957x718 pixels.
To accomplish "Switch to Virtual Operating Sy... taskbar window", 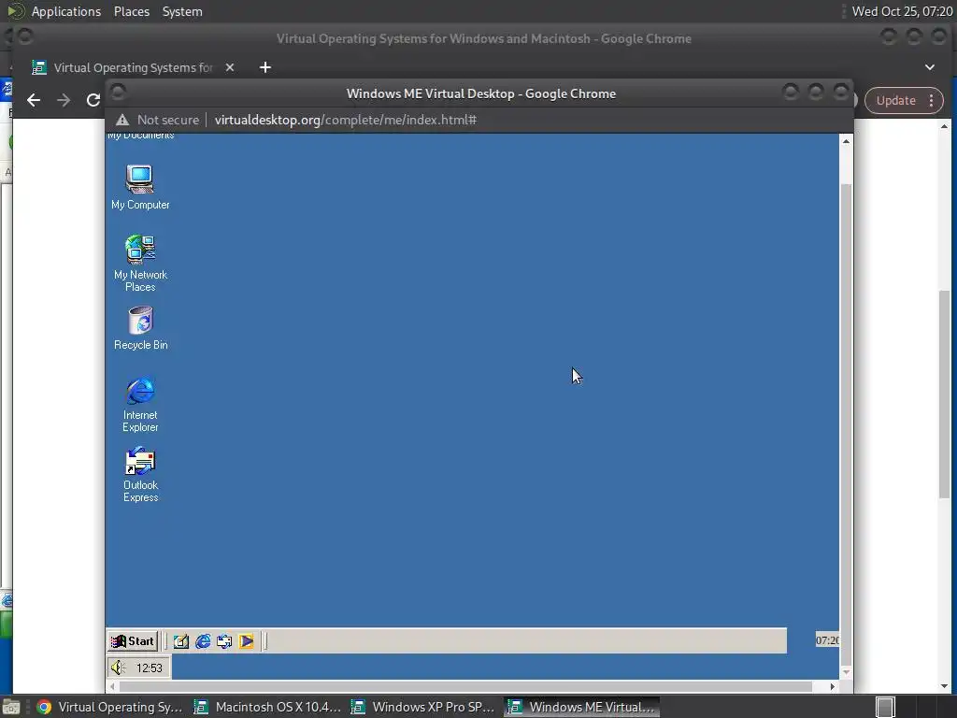I will (x=110, y=707).
